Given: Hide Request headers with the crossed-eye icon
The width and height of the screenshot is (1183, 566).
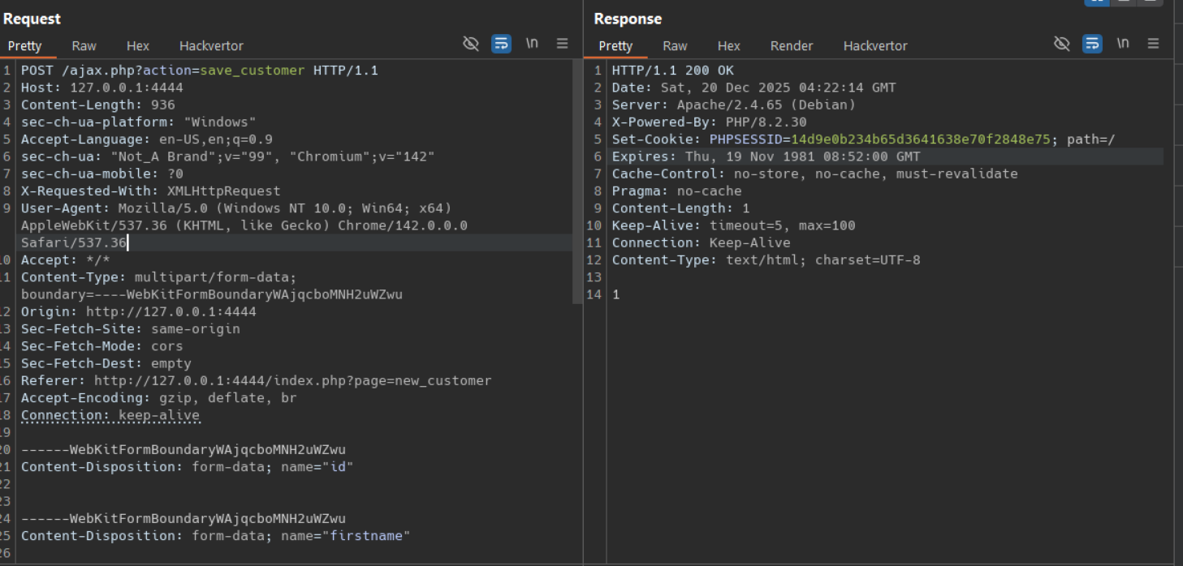Looking at the screenshot, I should (471, 44).
